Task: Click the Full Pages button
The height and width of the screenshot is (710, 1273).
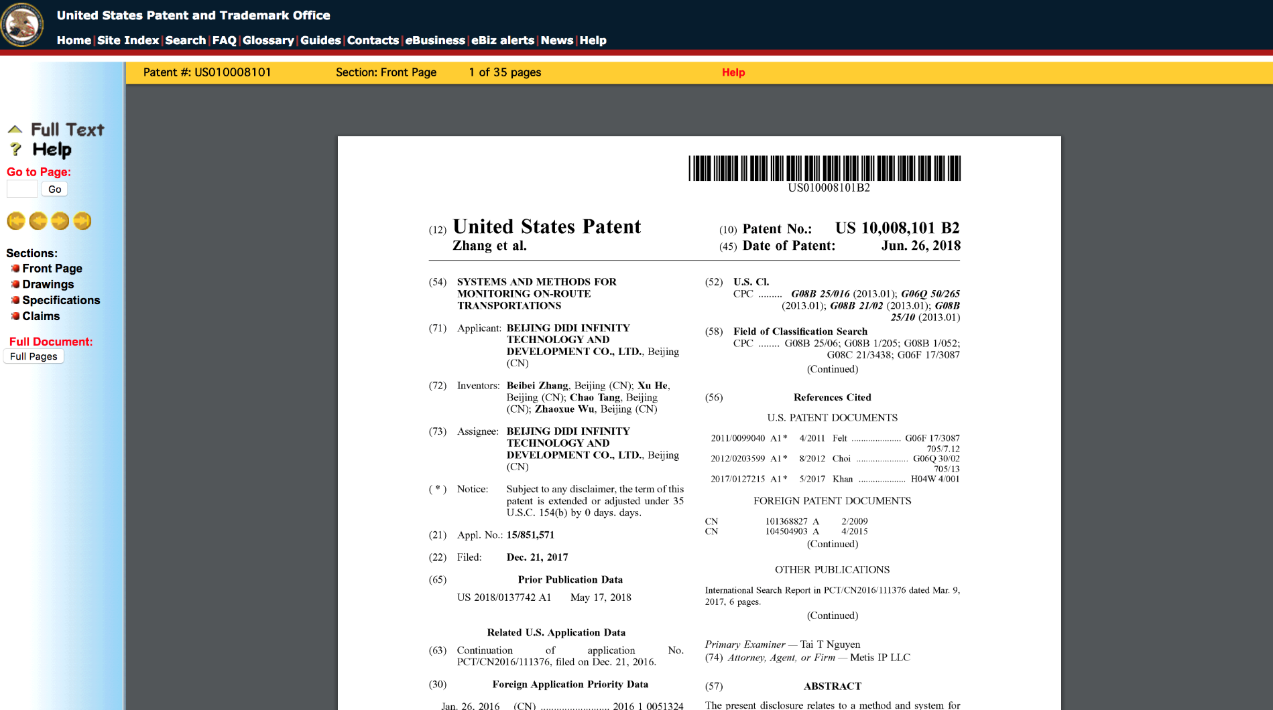Action: 34,356
